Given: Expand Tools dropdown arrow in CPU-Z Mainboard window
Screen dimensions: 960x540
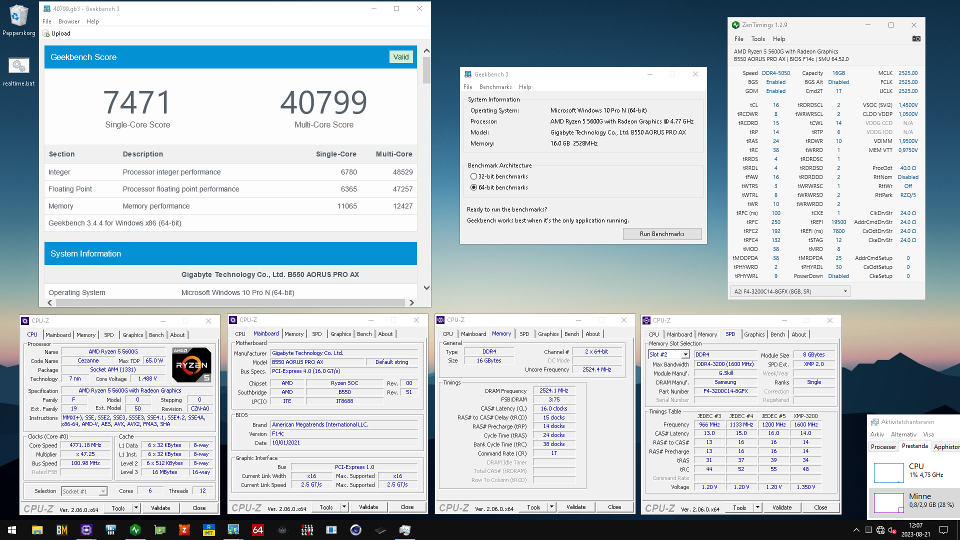Looking at the screenshot, I should (343, 507).
